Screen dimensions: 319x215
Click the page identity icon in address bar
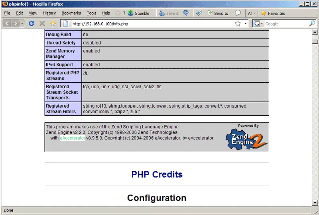coord(65,24)
